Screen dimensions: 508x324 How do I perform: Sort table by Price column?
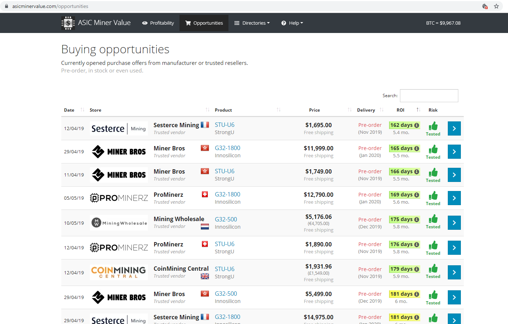click(x=318, y=110)
